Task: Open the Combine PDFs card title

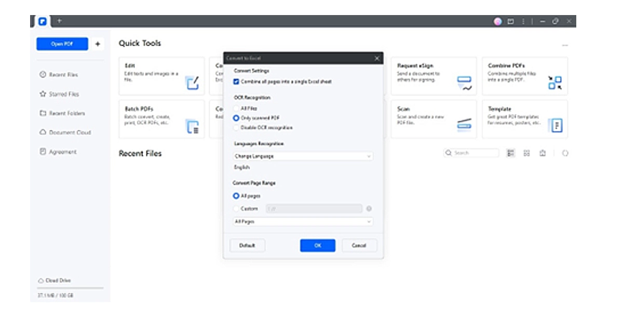Action: (x=506, y=66)
